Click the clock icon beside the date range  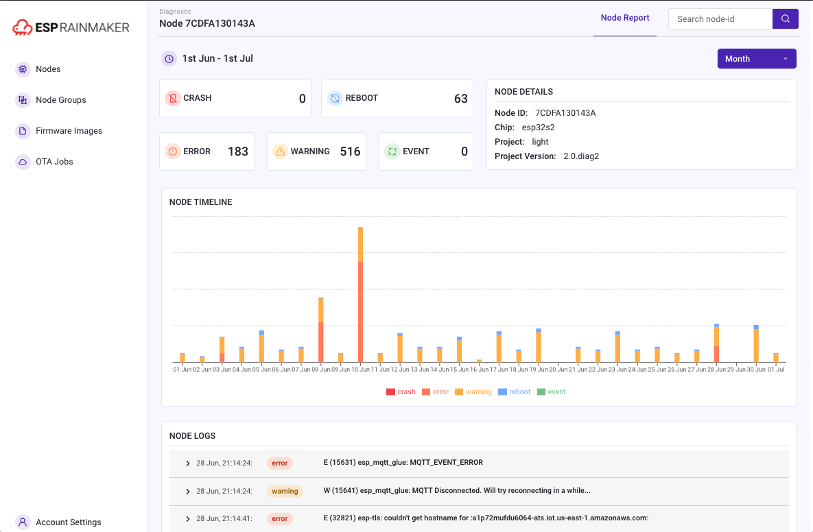[169, 58]
